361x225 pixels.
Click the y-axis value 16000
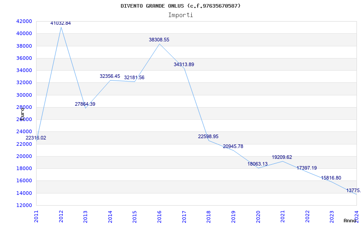click(x=24, y=181)
